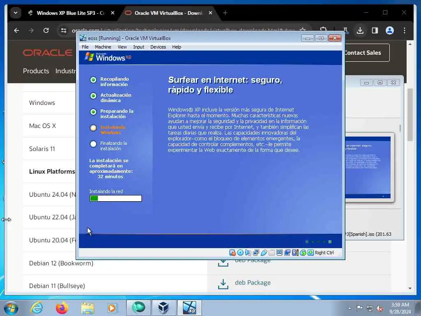Open Products in Oracle navigation
This screenshot has height=316, width=421.
[36, 71]
